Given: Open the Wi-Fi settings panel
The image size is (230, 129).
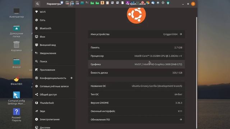Looking at the screenshot, I should 54,12.
